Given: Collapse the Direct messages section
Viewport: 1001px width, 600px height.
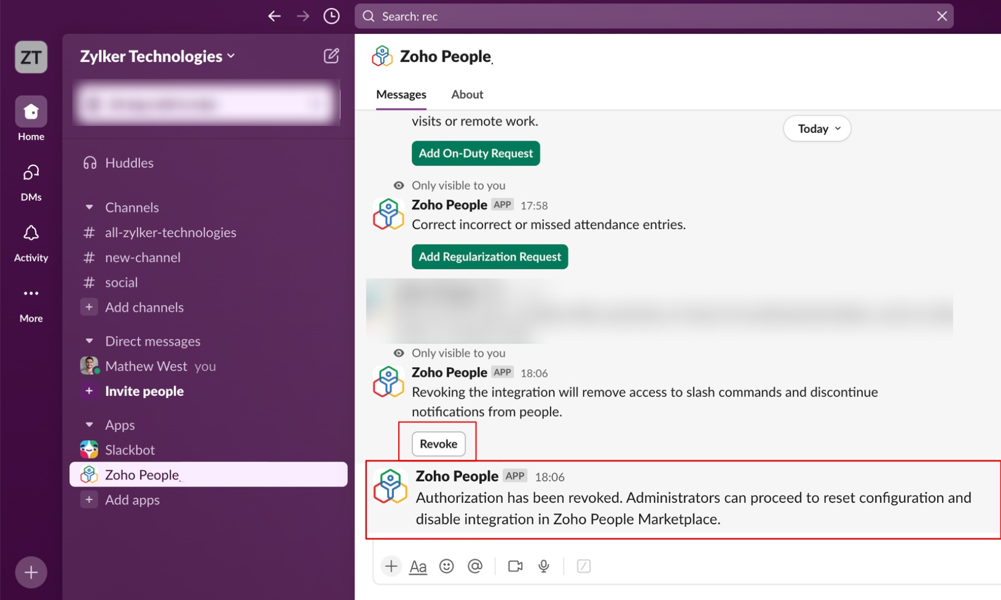Looking at the screenshot, I should (89, 341).
